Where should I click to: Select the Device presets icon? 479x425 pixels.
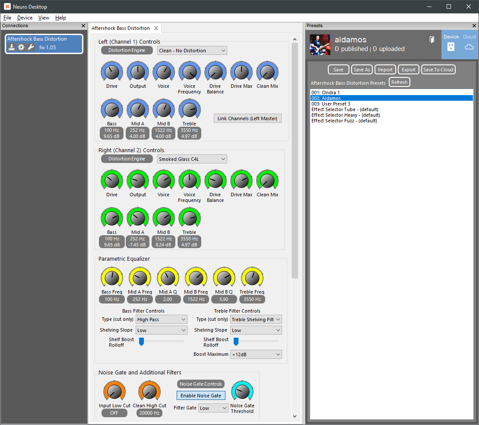(x=451, y=47)
